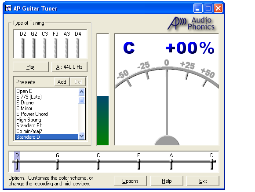
Task: Select the High Strung preset
Action: coord(47,120)
